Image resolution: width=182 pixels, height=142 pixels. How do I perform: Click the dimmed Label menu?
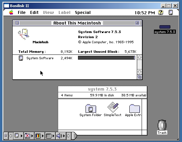click(x=64, y=13)
